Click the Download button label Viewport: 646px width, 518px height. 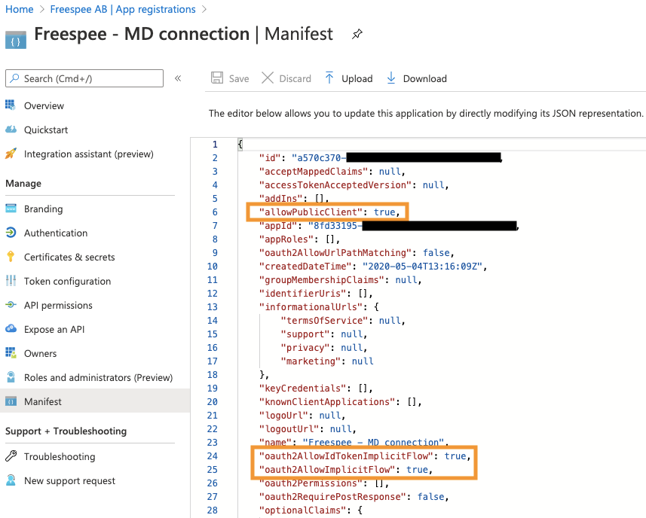[424, 78]
